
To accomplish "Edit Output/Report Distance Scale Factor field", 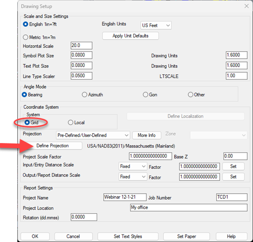I will click(x=199, y=177).
